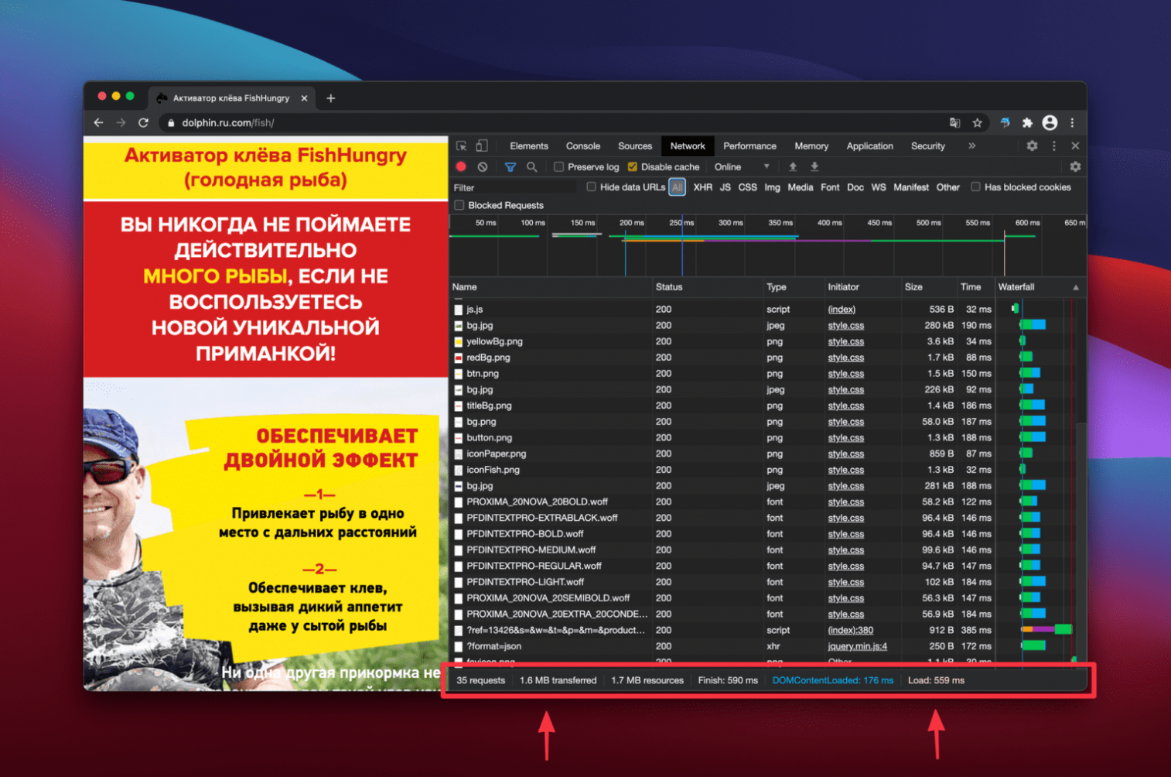Tick the Blocked Requests checkbox

point(459,205)
